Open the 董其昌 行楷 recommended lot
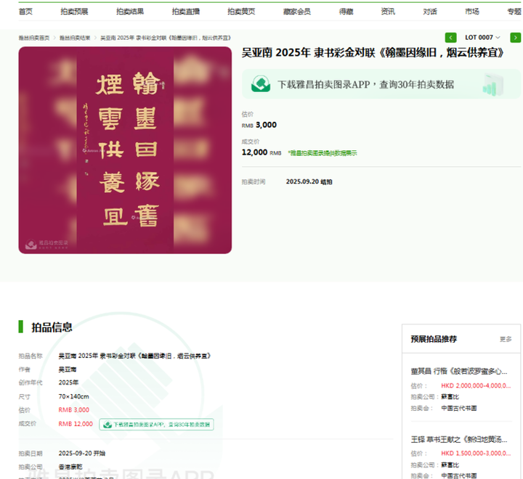 459,372
